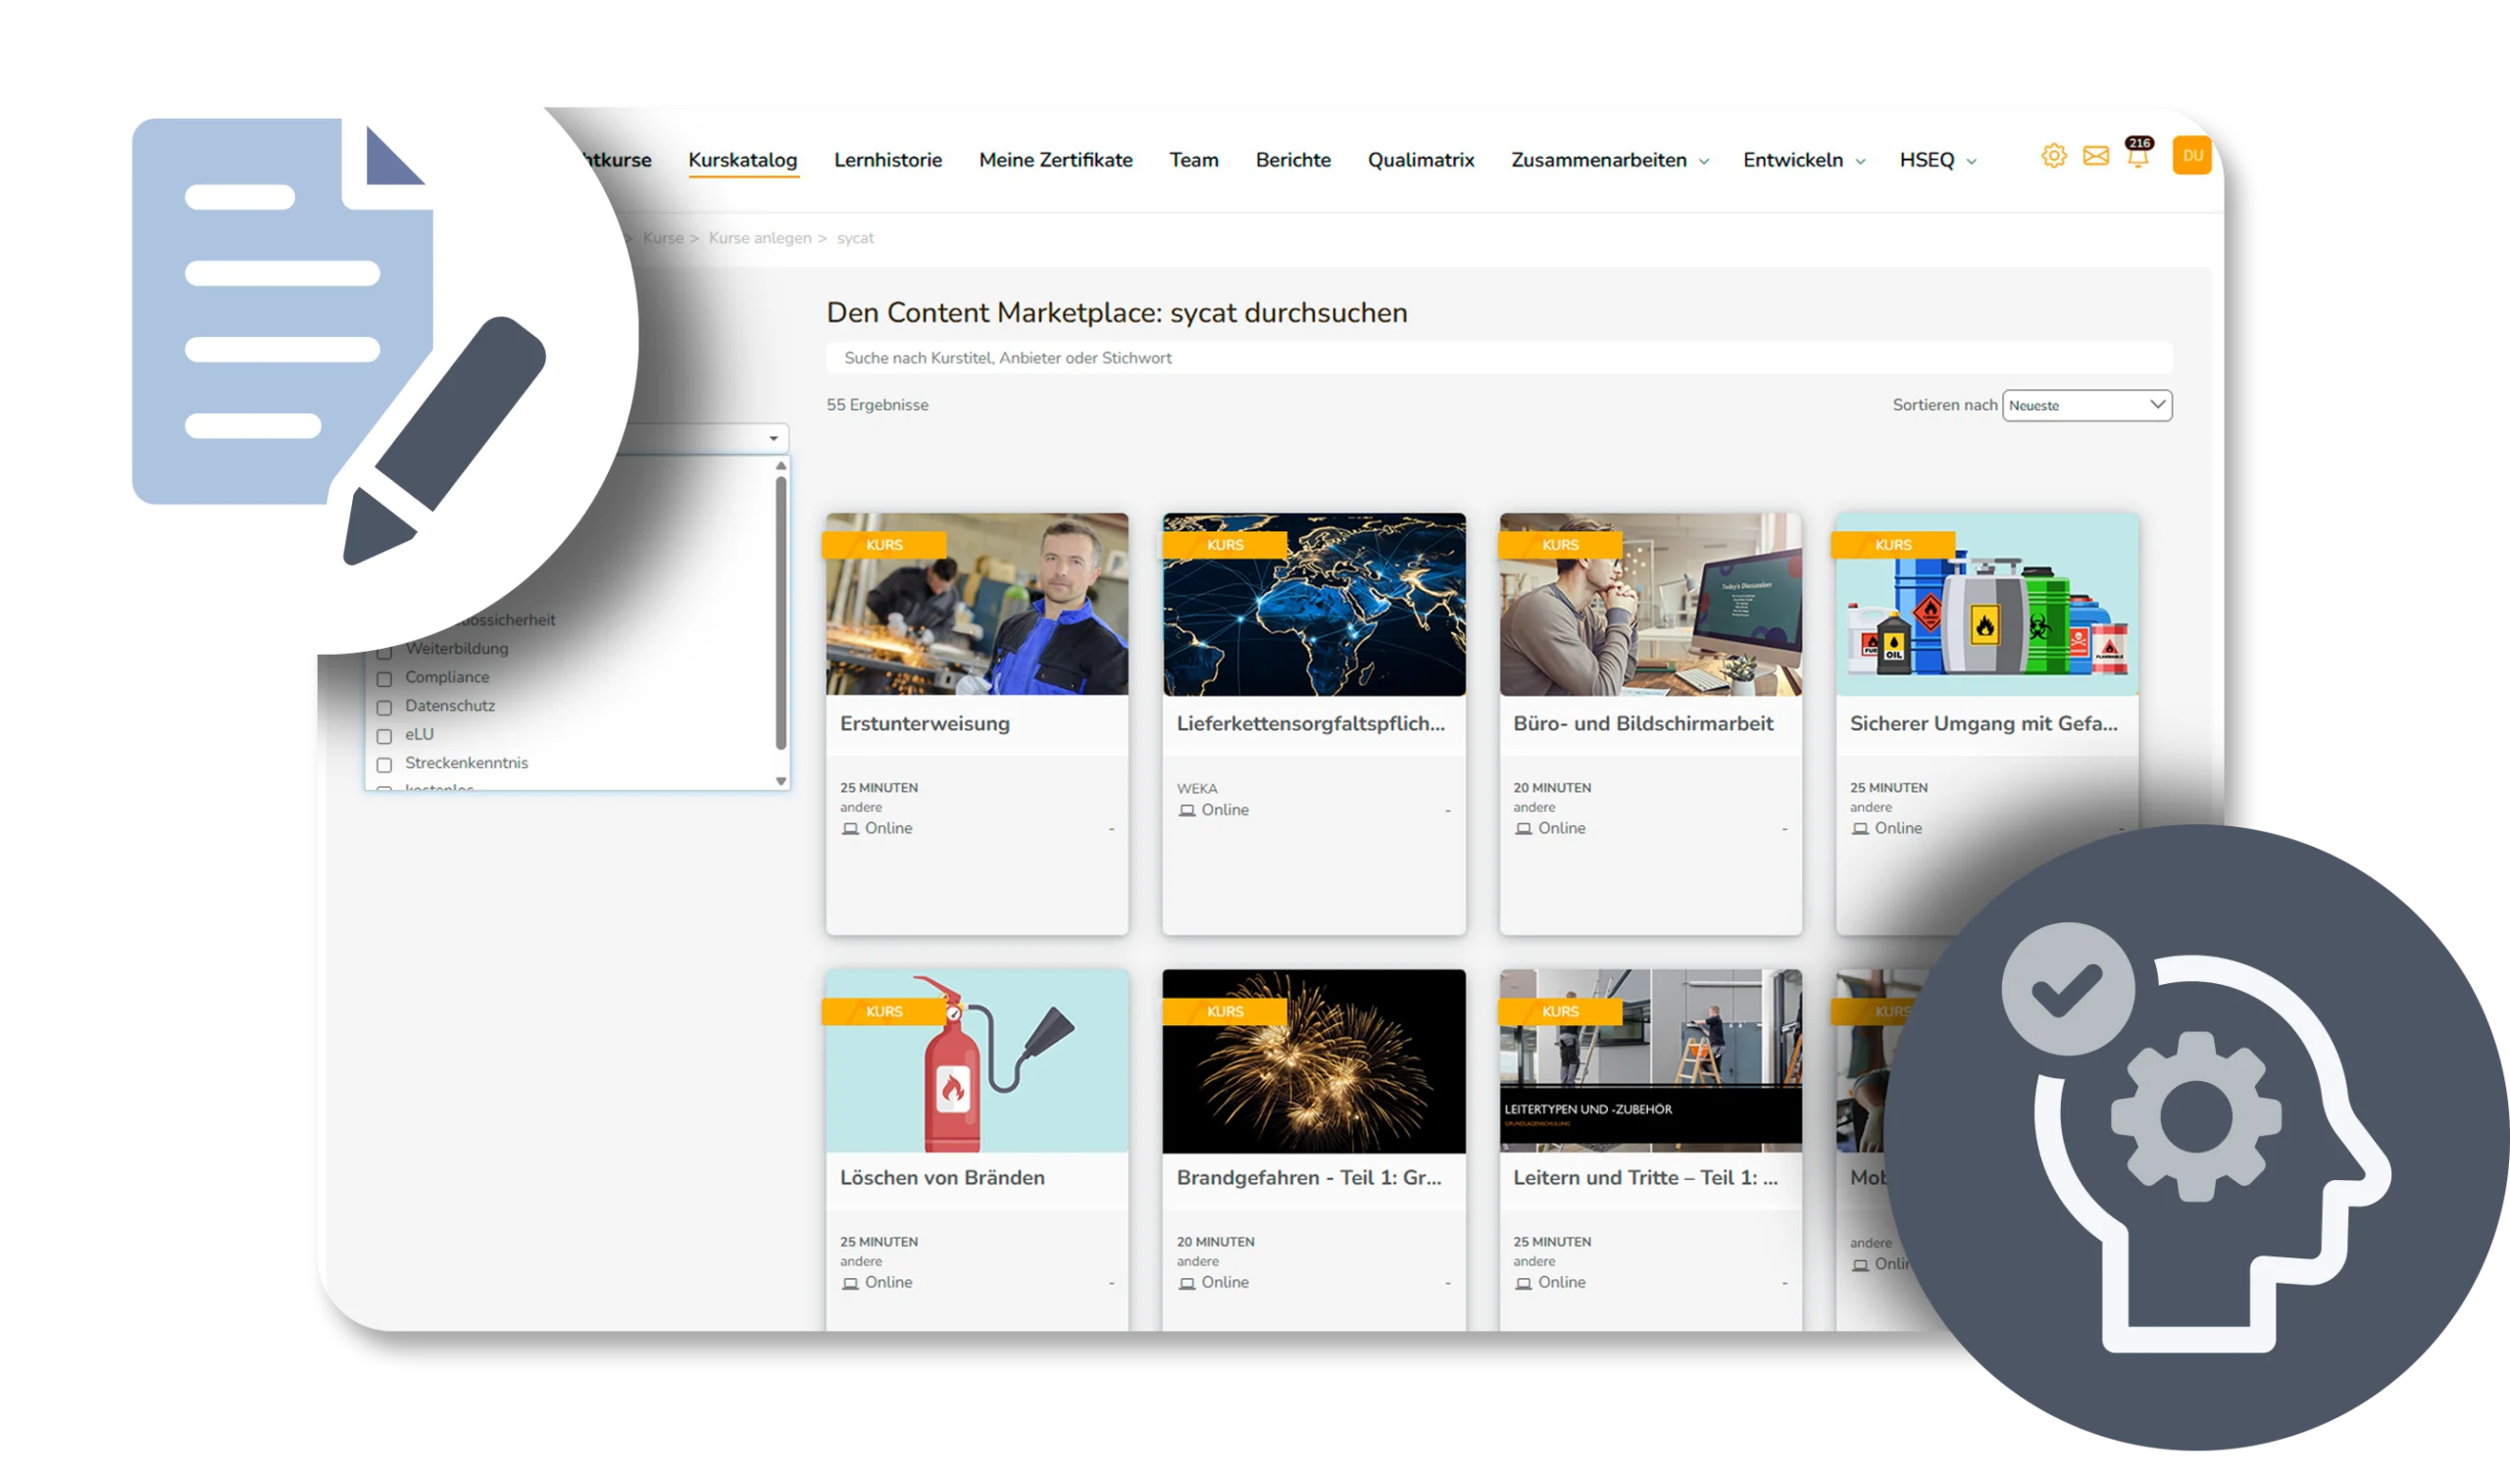Viewport: 2510px width, 1476px height.
Task: Open the Lieferkettensorgfaltspflich... course title
Action: [x=1310, y=724]
